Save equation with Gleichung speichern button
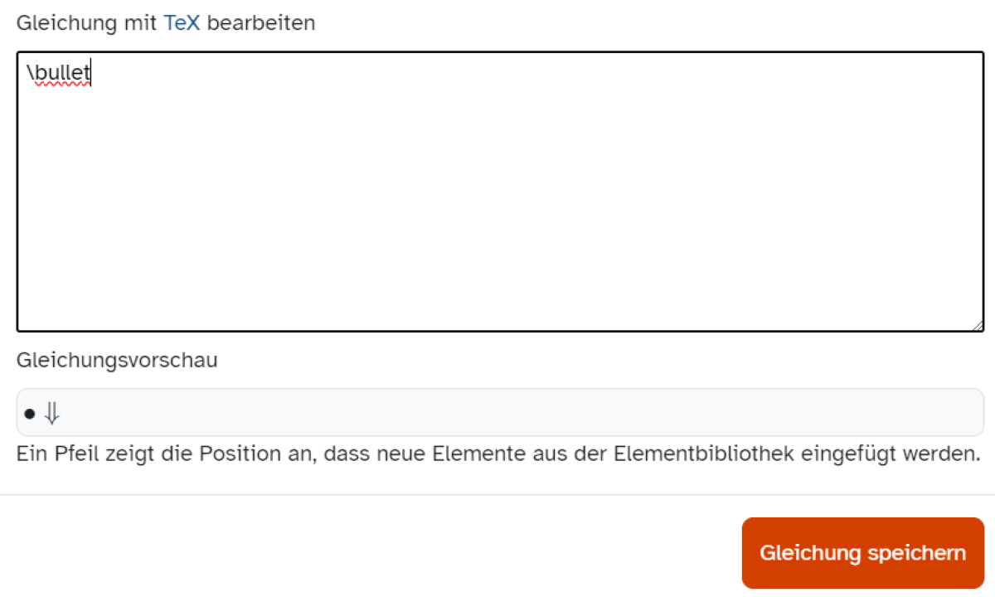Image resolution: width=995 pixels, height=597 pixels. [x=862, y=553]
